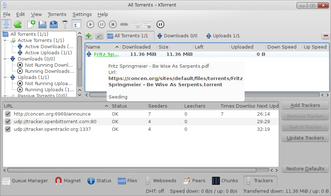Uncheck the opentrackr.org tracker checkbox
Screen dimensions: 331x196
click(8, 129)
